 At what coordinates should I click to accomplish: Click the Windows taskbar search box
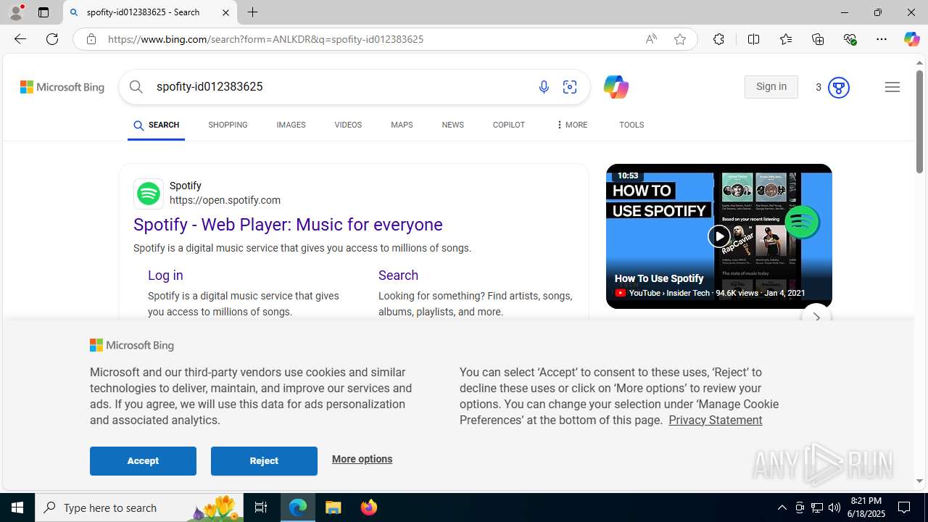coord(138,507)
